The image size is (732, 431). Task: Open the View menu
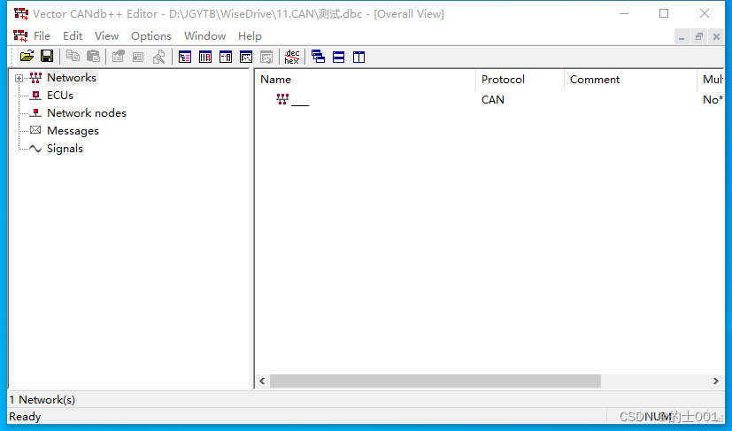106,36
